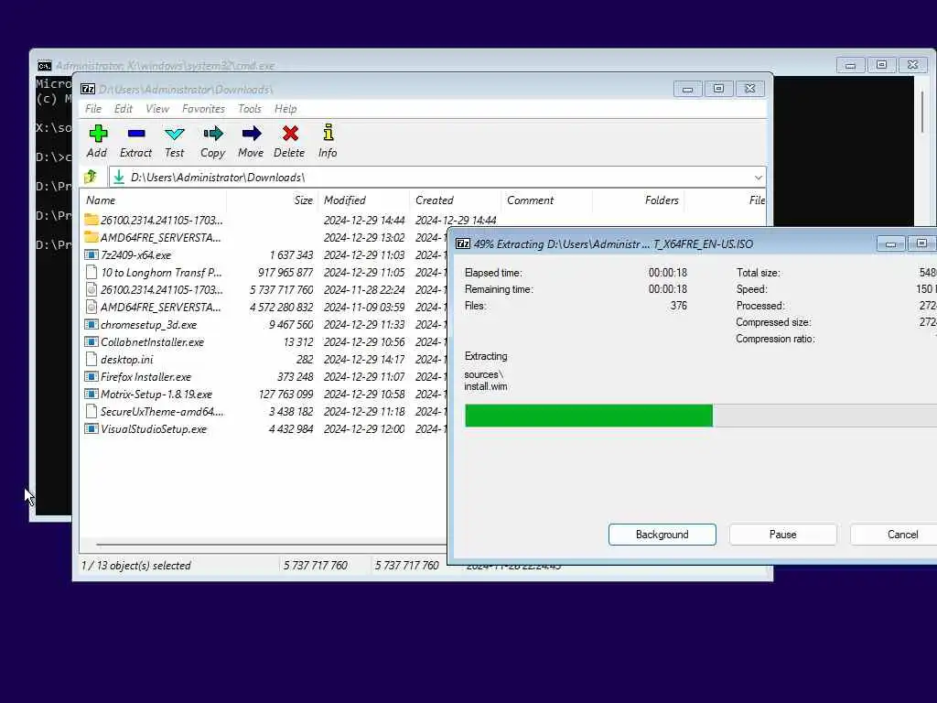This screenshot has height=703, width=937.
Task: Sort by the Folders column header
Action: pyautogui.click(x=638, y=200)
